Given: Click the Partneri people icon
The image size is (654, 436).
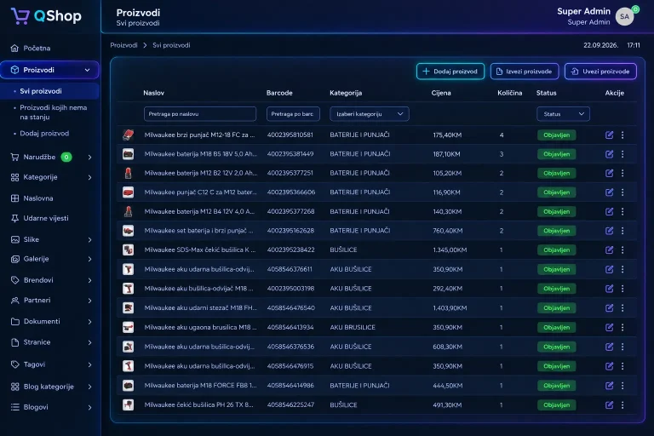Looking at the screenshot, I should (15, 301).
